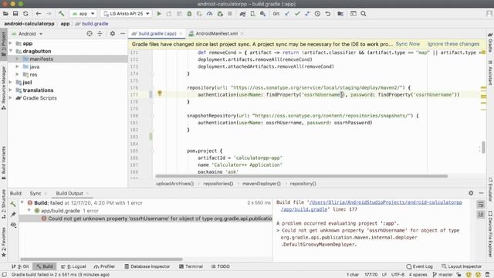
Task: Open the TODO tool window
Action: click(x=220, y=266)
